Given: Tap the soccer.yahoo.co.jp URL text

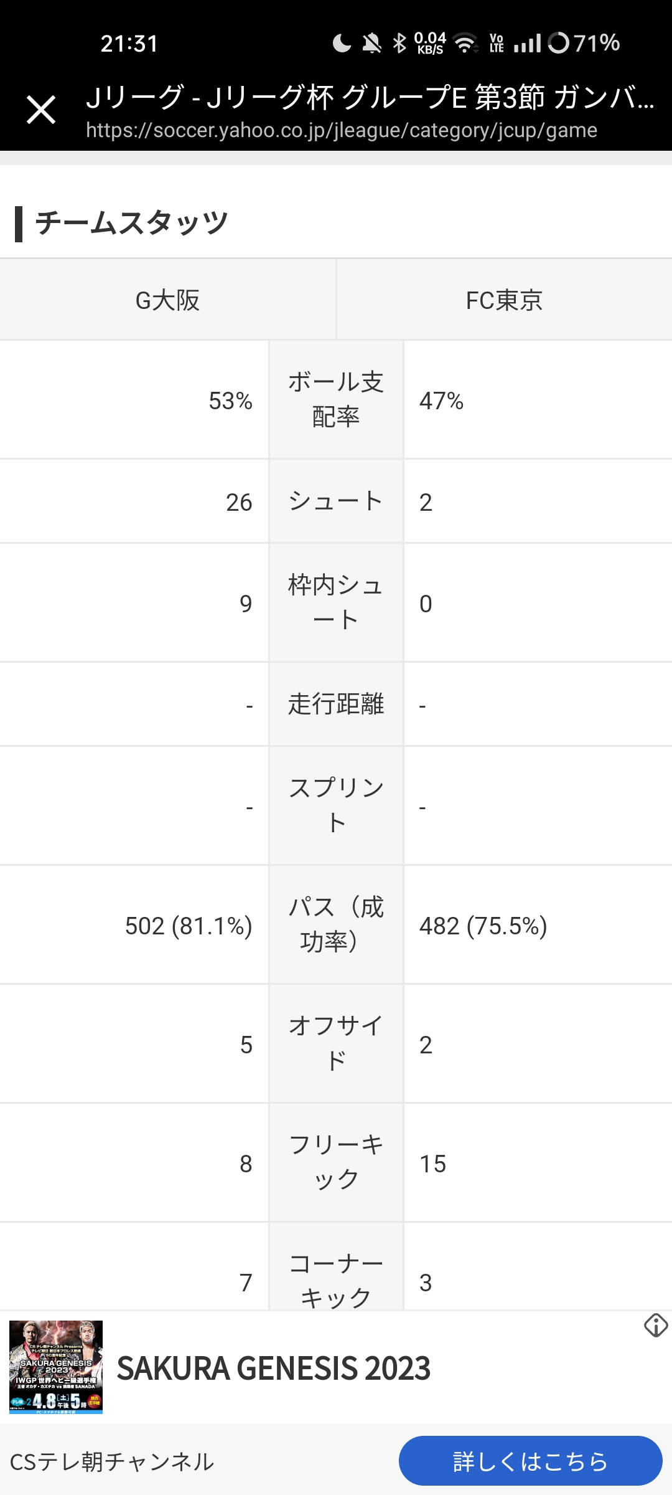Looking at the screenshot, I should [342, 130].
